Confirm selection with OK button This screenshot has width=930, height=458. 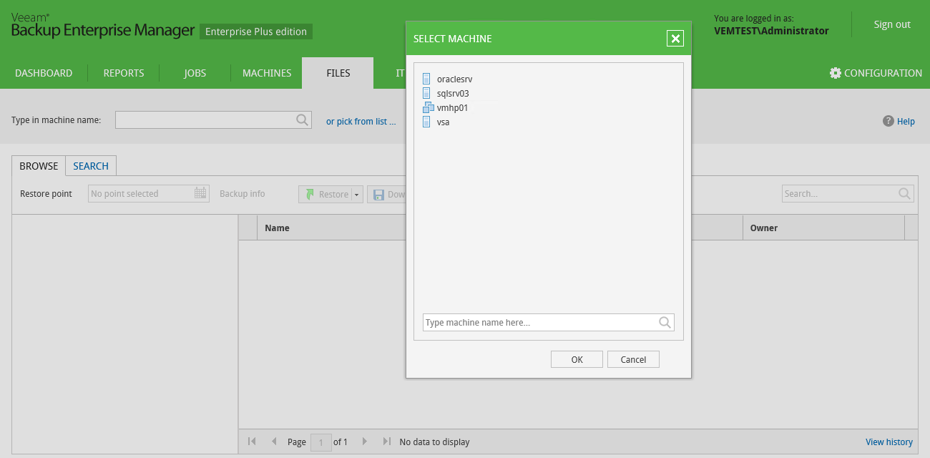577,359
